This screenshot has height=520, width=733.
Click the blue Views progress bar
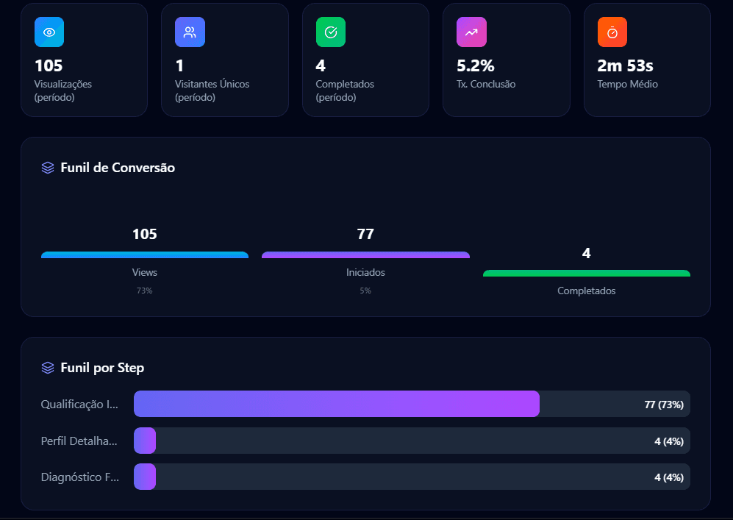pyautogui.click(x=144, y=254)
